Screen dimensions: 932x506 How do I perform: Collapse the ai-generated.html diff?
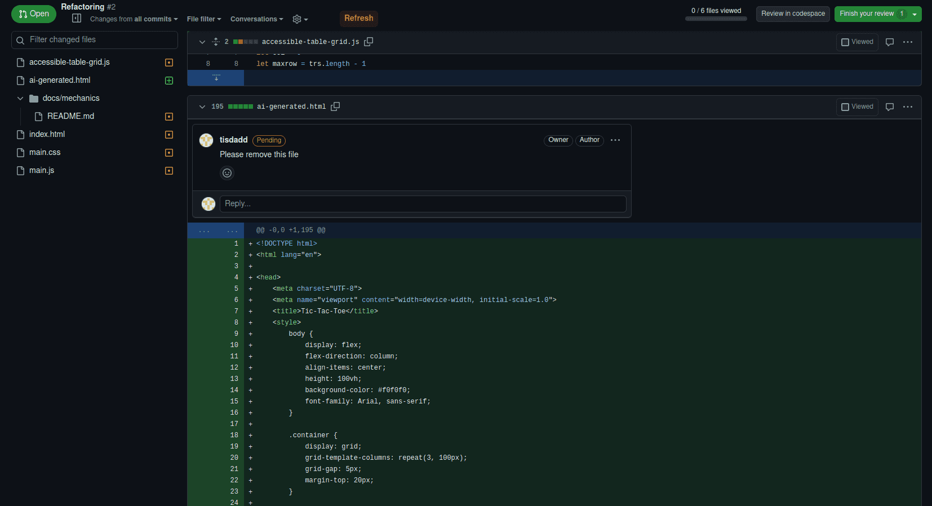[x=202, y=106]
